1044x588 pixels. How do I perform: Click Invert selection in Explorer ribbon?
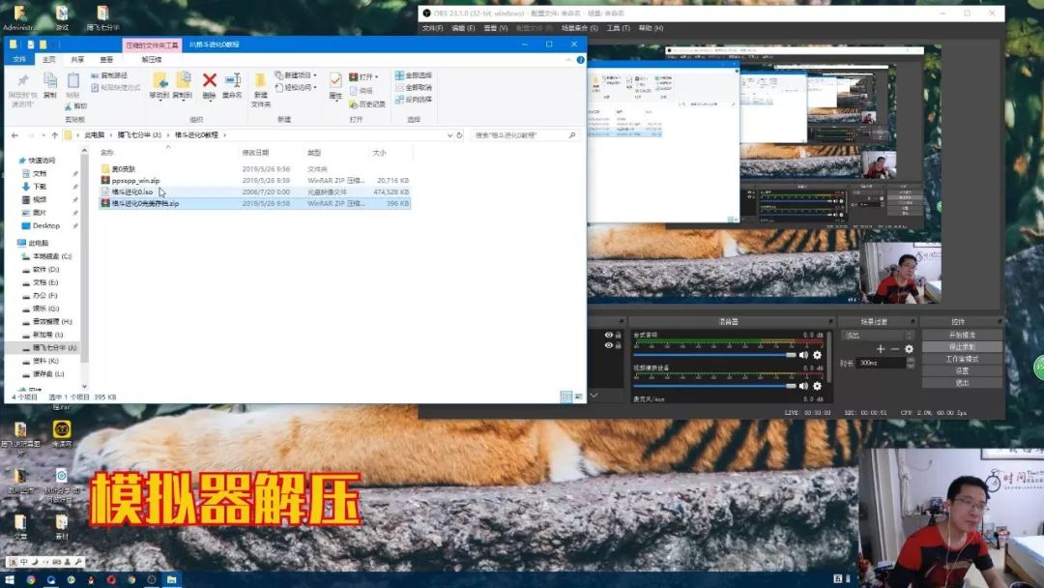pos(414,100)
